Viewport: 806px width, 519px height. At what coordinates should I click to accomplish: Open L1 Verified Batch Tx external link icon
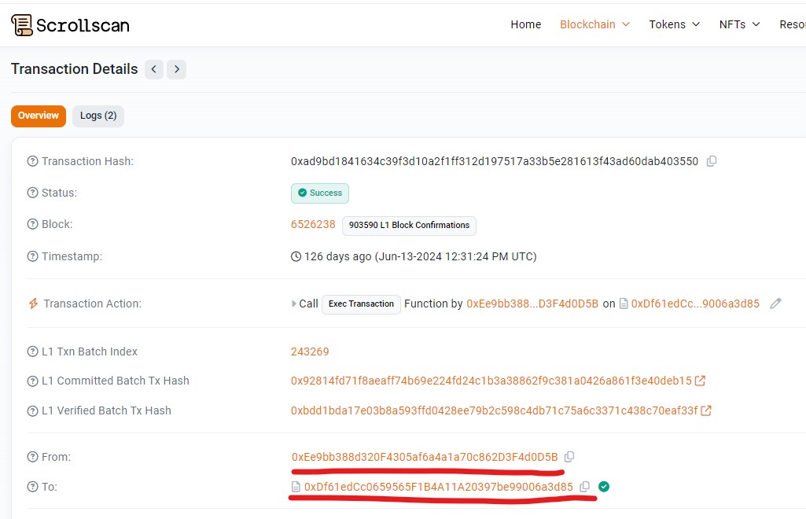click(x=706, y=410)
